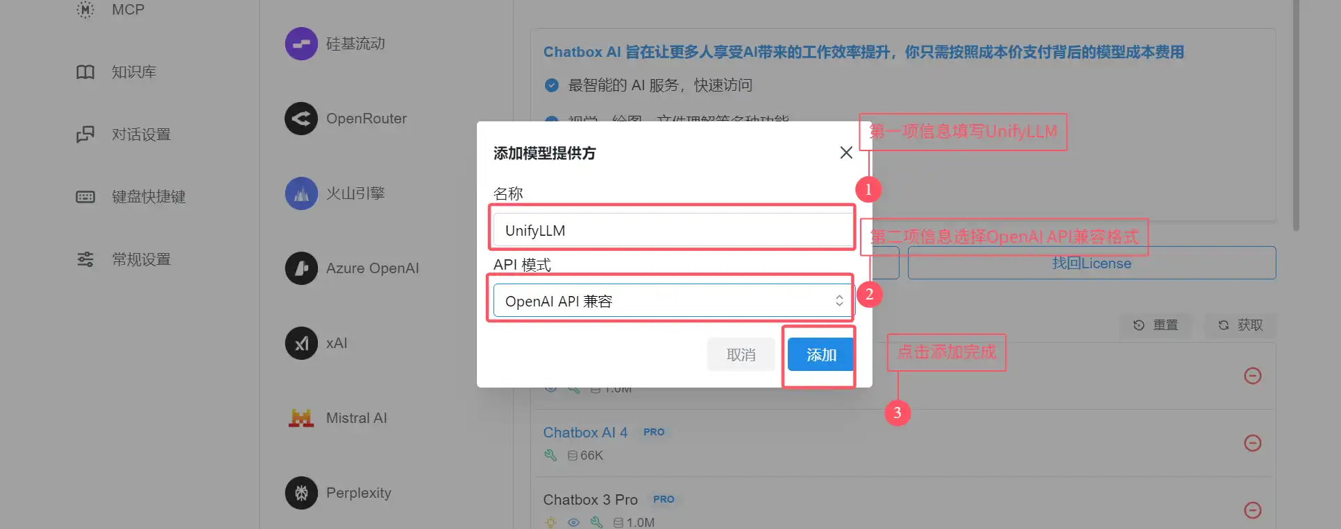Click the 获取 refresh icon
Image resolution: width=1341 pixels, height=529 pixels.
[1224, 324]
